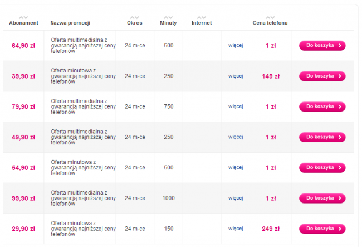
Task: Select the 29,90 zł subscription price
Action: pos(23,229)
